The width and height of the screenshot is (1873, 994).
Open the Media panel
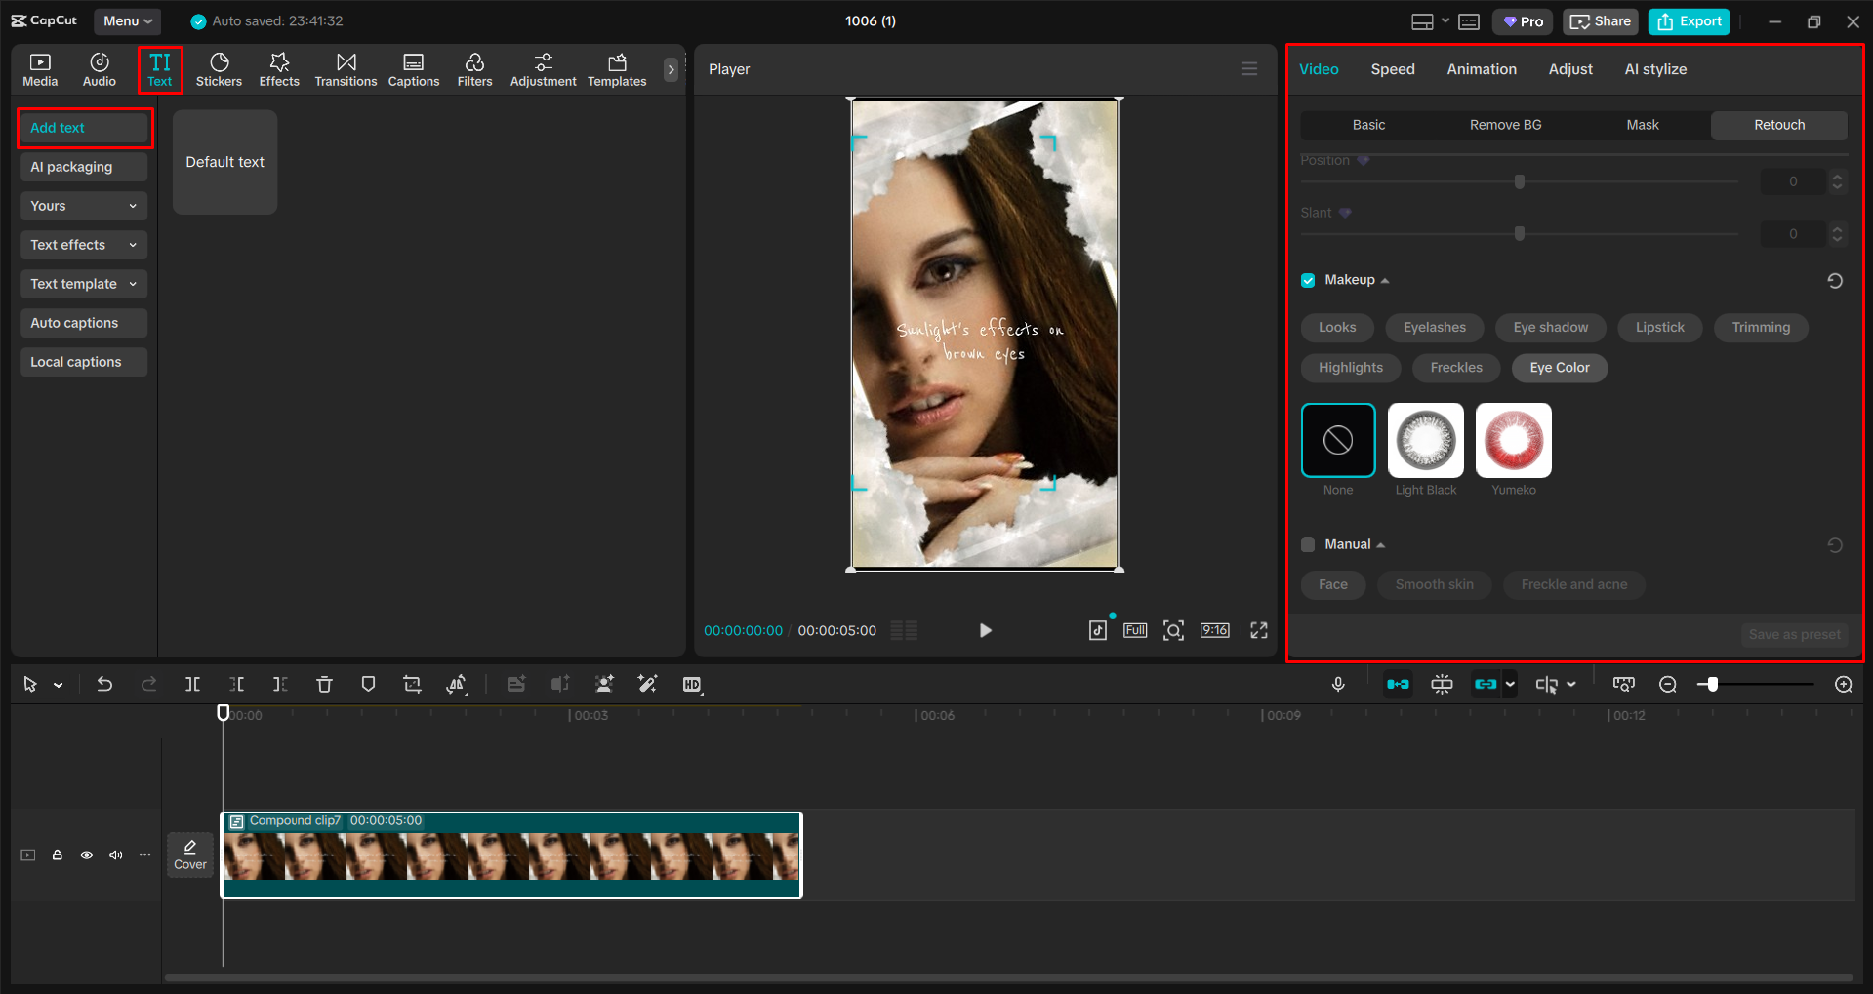pos(40,68)
